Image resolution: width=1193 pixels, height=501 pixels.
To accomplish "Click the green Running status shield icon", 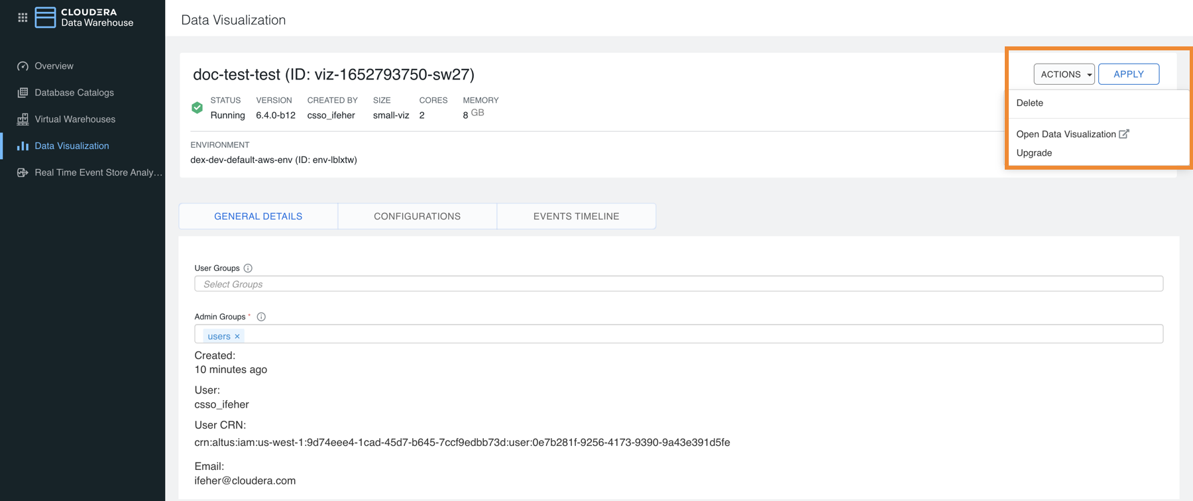I will pyautogui.click(x=197, y=108).
